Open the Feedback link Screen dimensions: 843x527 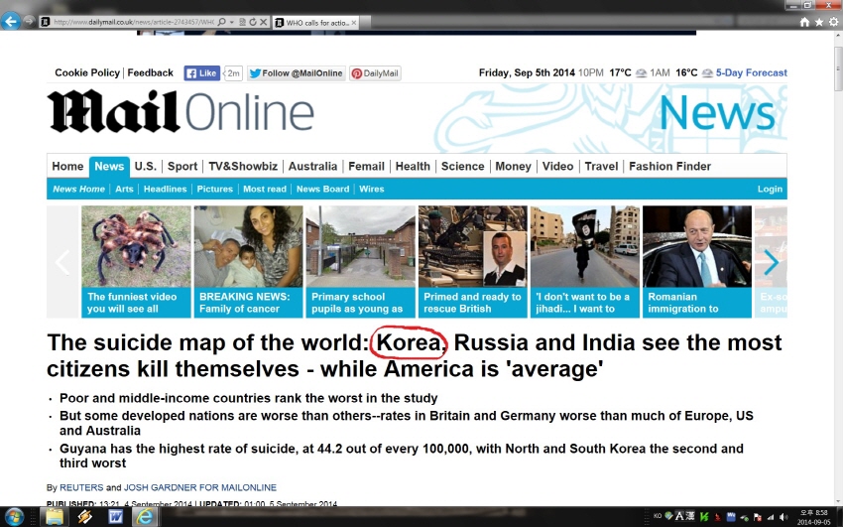[x=150, y=72]
